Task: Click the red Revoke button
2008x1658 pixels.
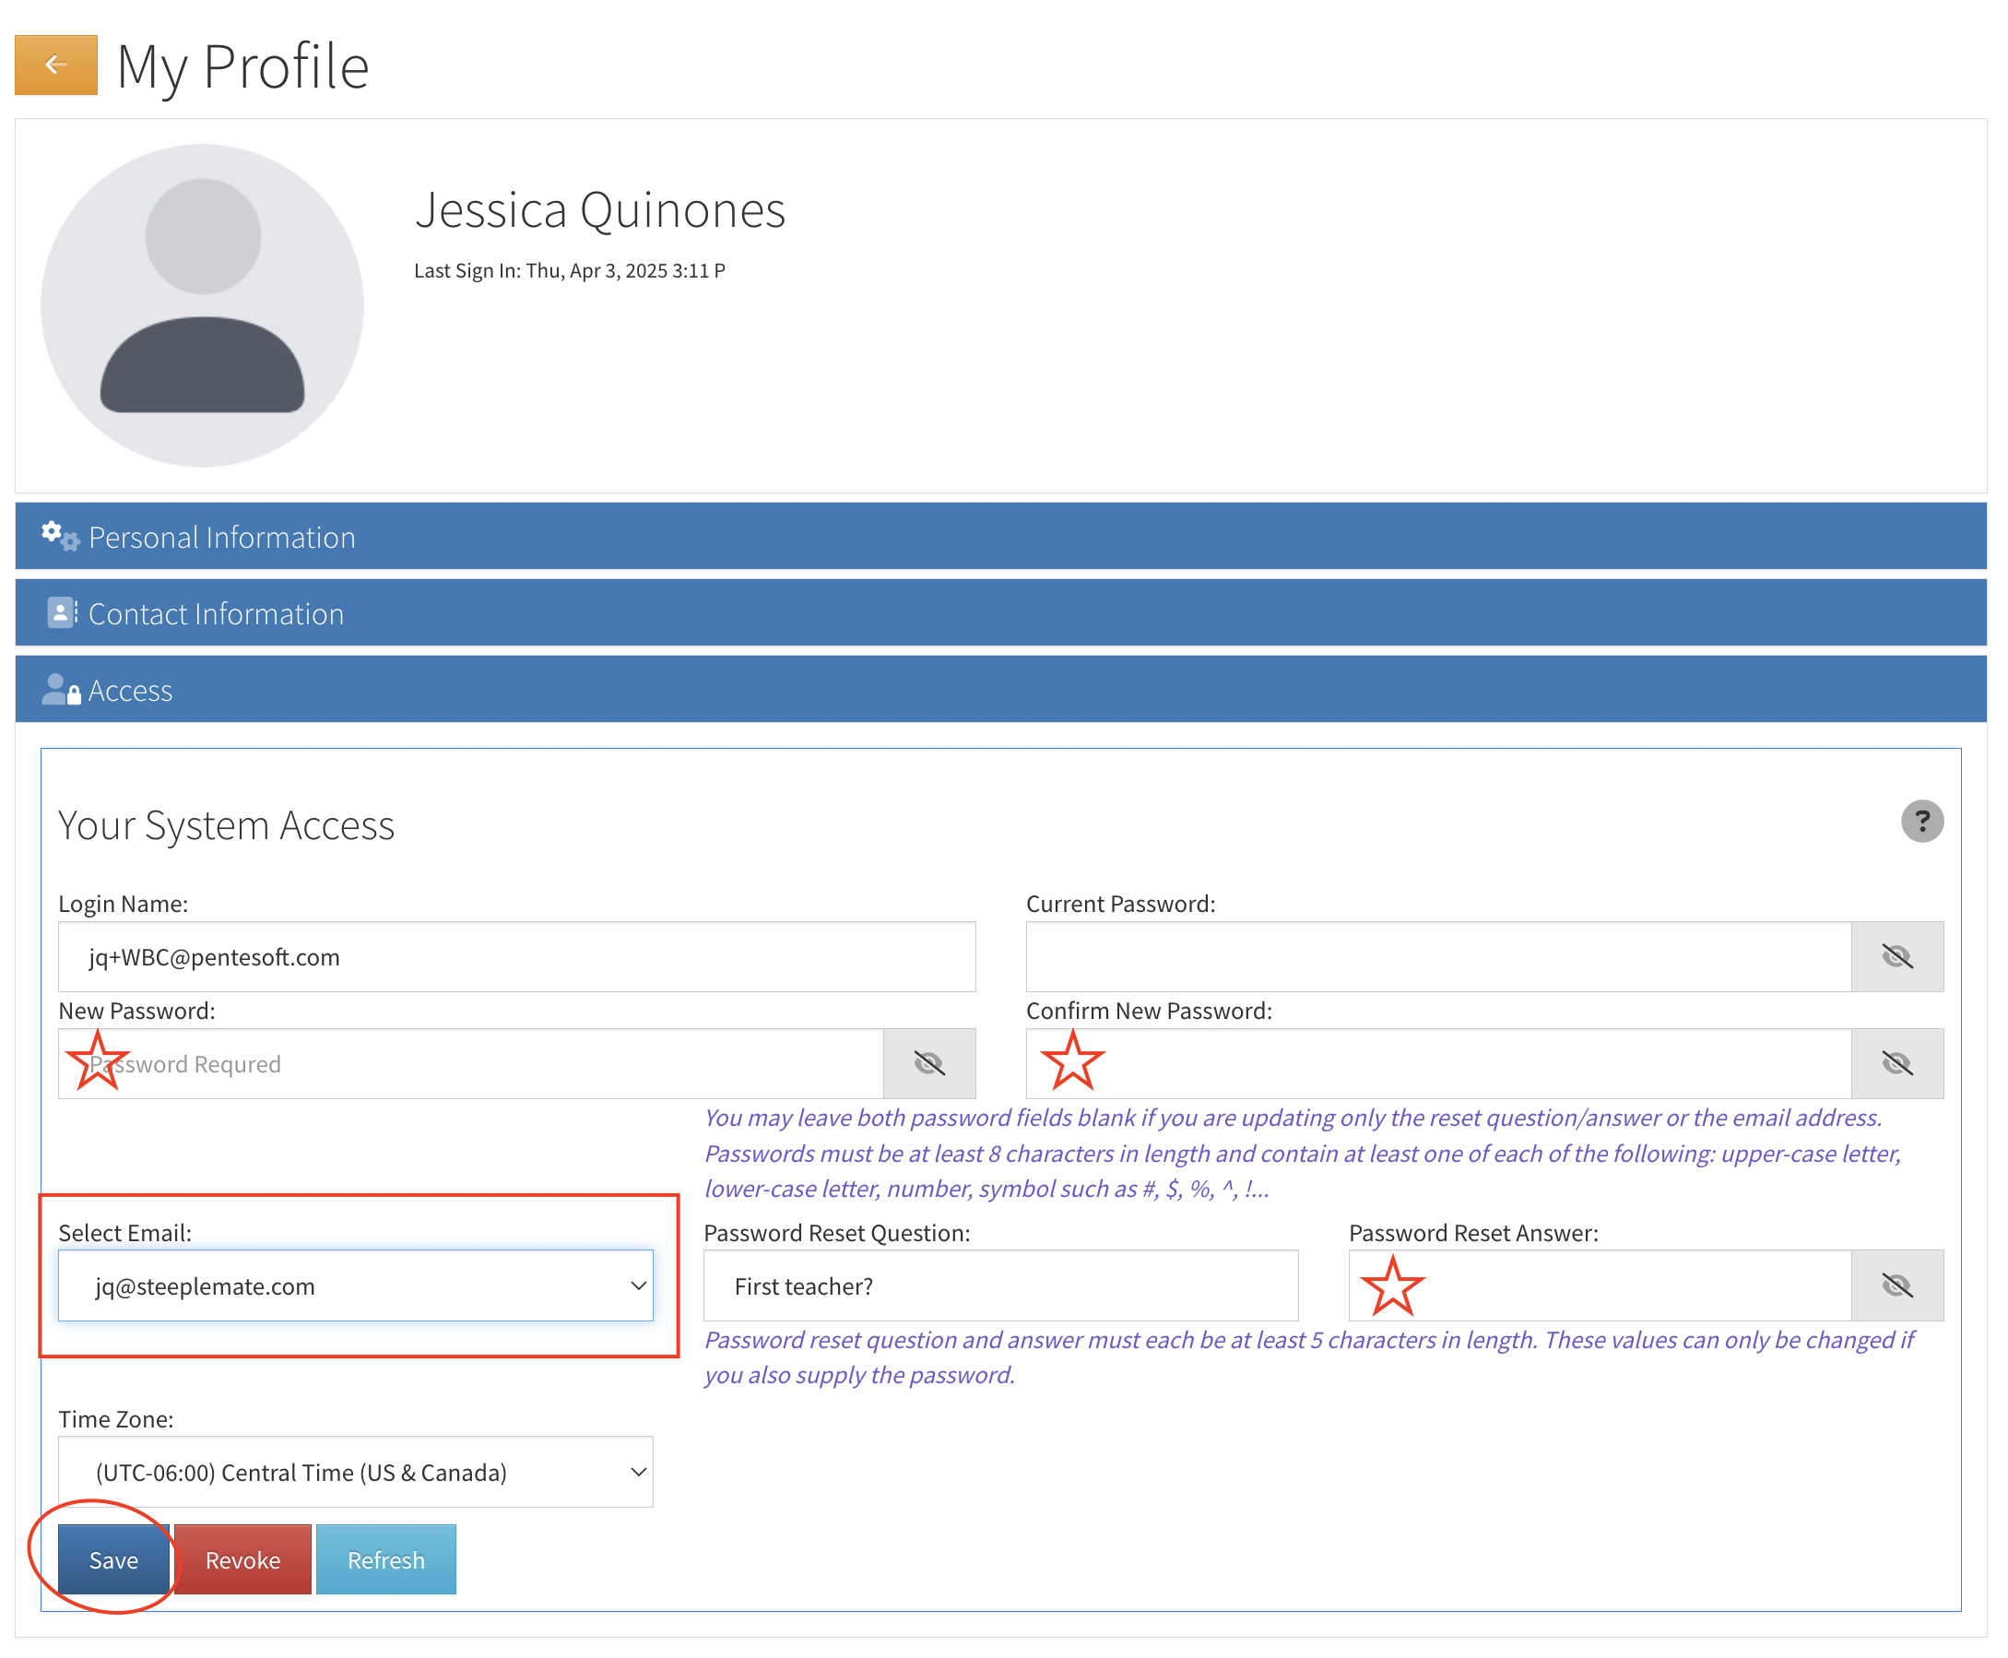Action: pyautogui.click(x=242, y=1559)
